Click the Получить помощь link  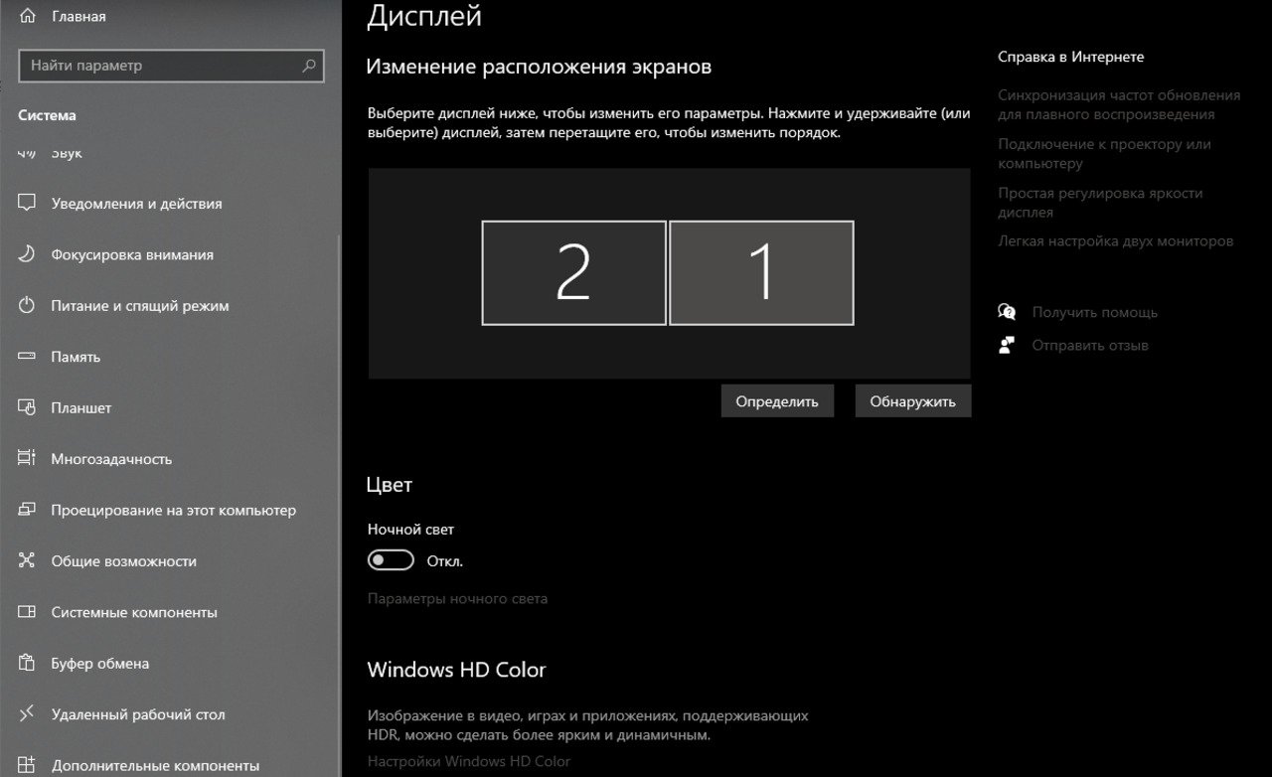click(x=1094, y=312)
